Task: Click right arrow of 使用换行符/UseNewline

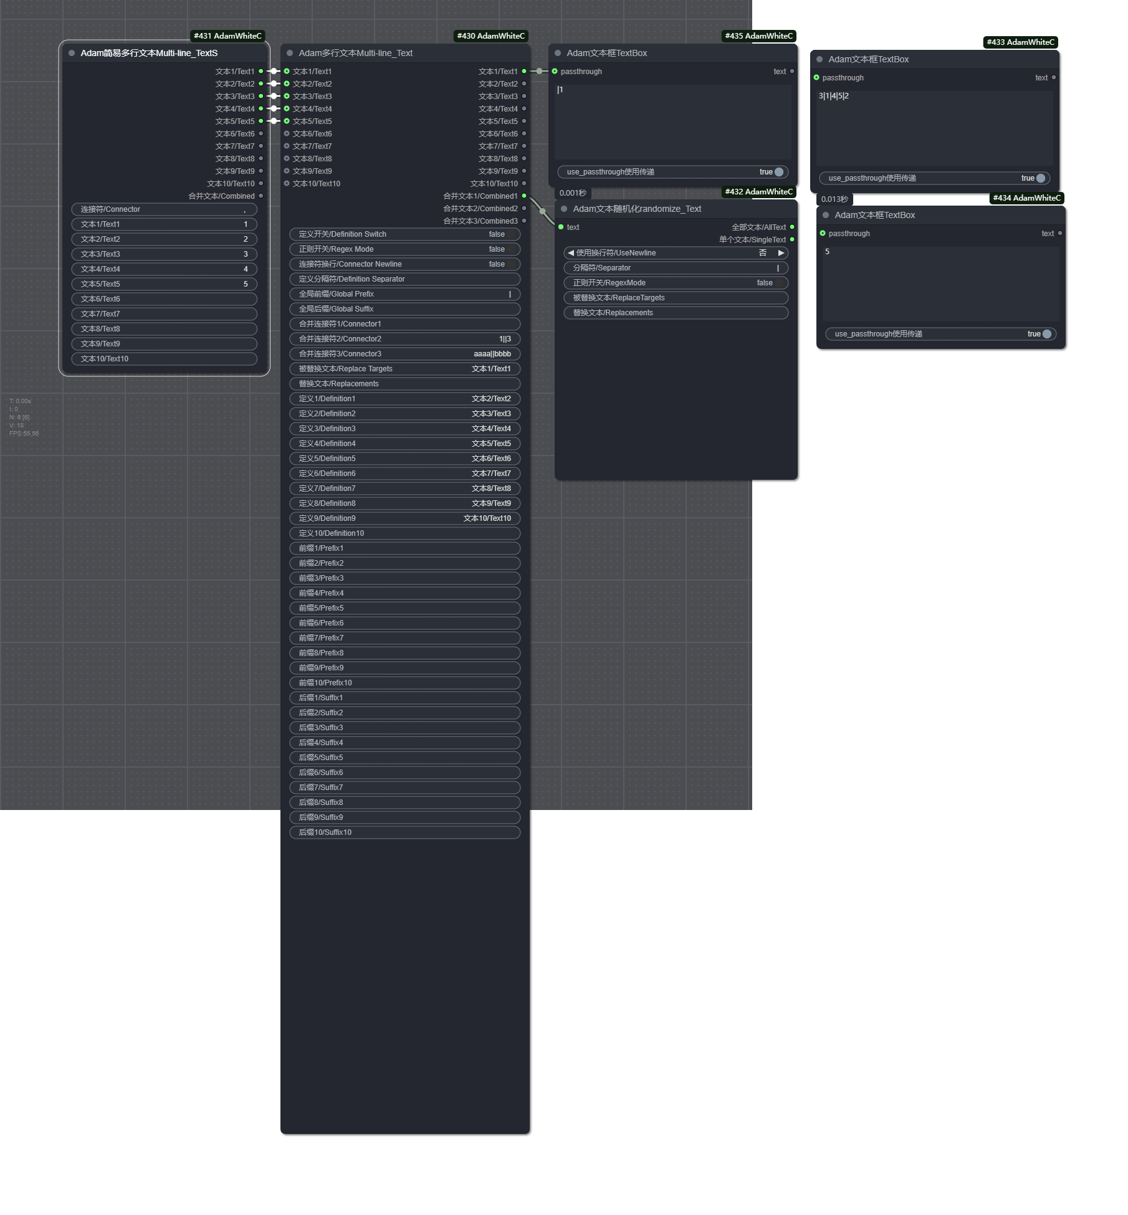Action: click(x=781, y=253)
